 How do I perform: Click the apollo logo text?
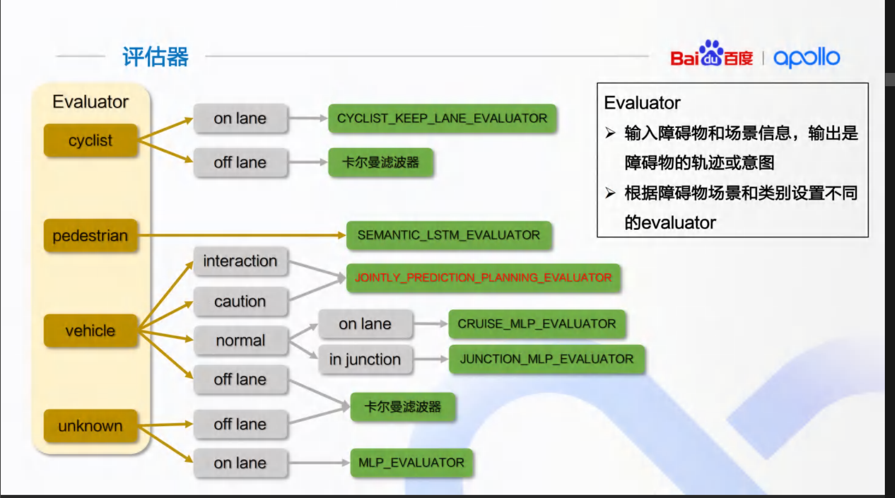(x=806, y=58)
